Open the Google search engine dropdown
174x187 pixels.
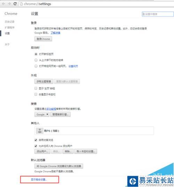(42, 115)
